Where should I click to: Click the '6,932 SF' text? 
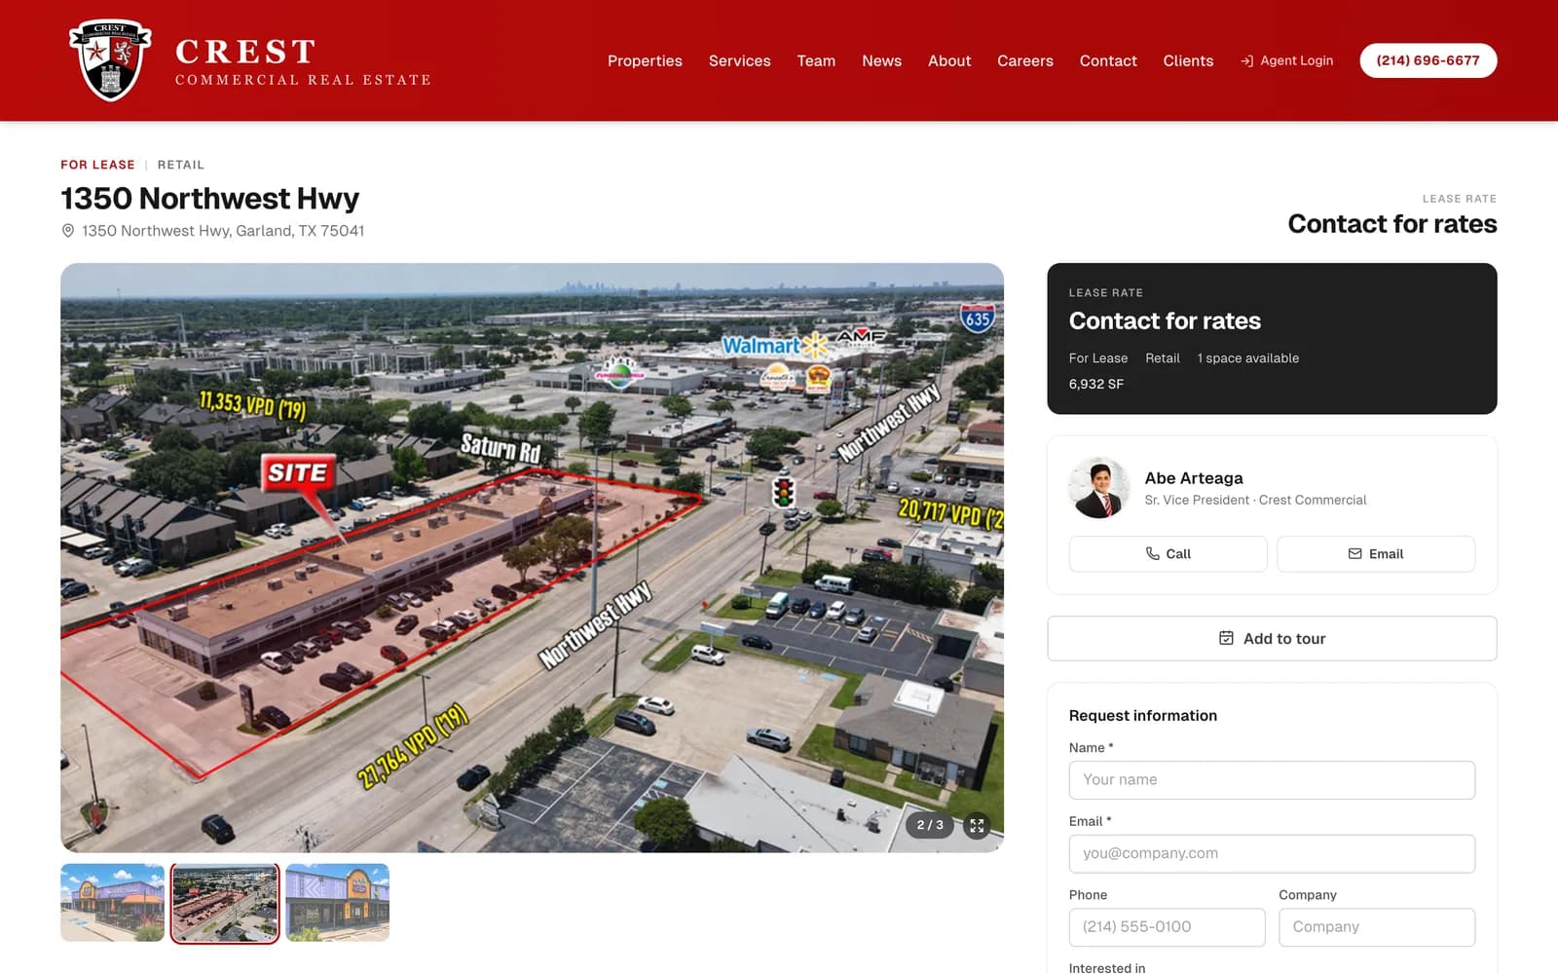tap(1096, 384)
